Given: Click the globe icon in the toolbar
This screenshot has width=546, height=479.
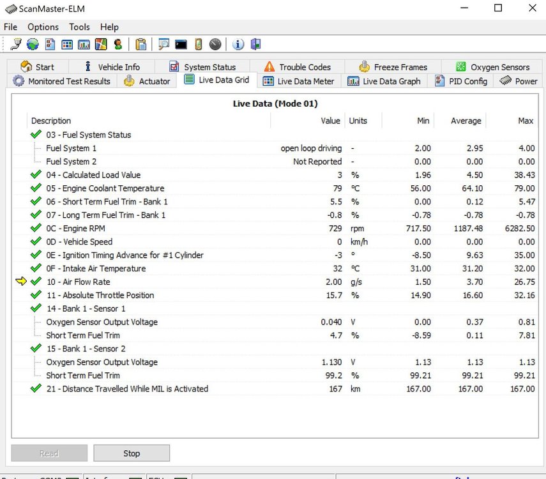Looking at the screenshot, I should tap(33, 44).
